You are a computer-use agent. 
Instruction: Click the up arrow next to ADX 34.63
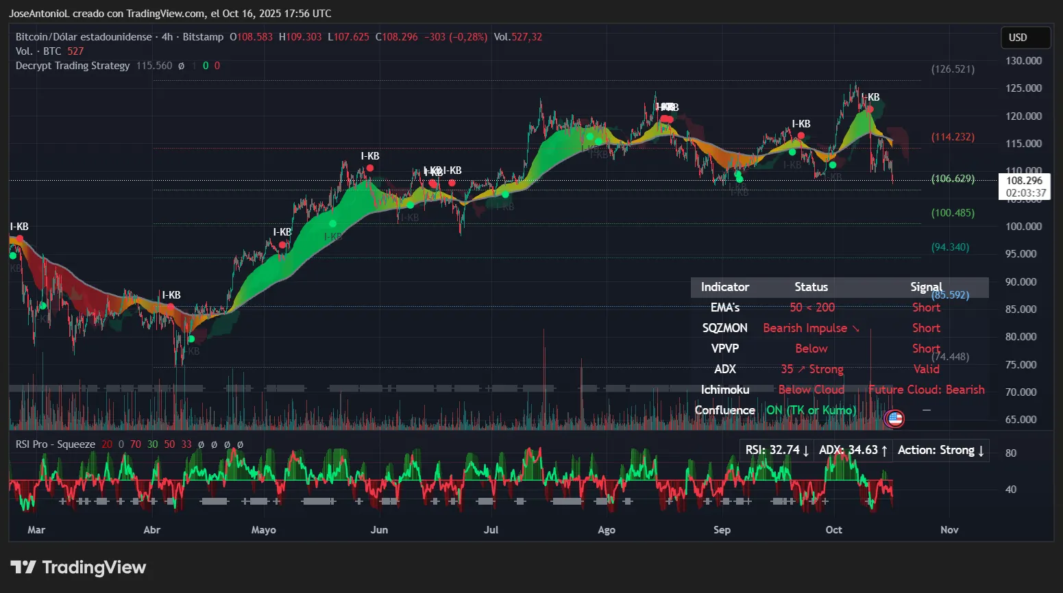click(x=883, y=450)
